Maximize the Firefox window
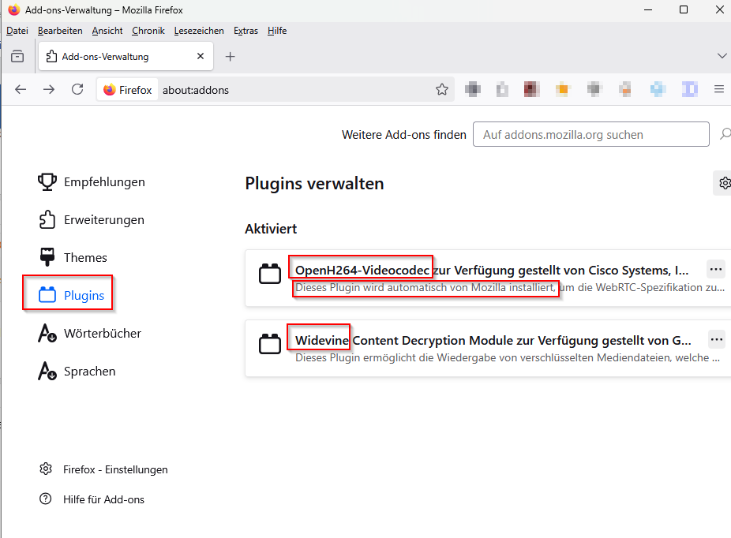731x538 pixels. pos(684,9)
